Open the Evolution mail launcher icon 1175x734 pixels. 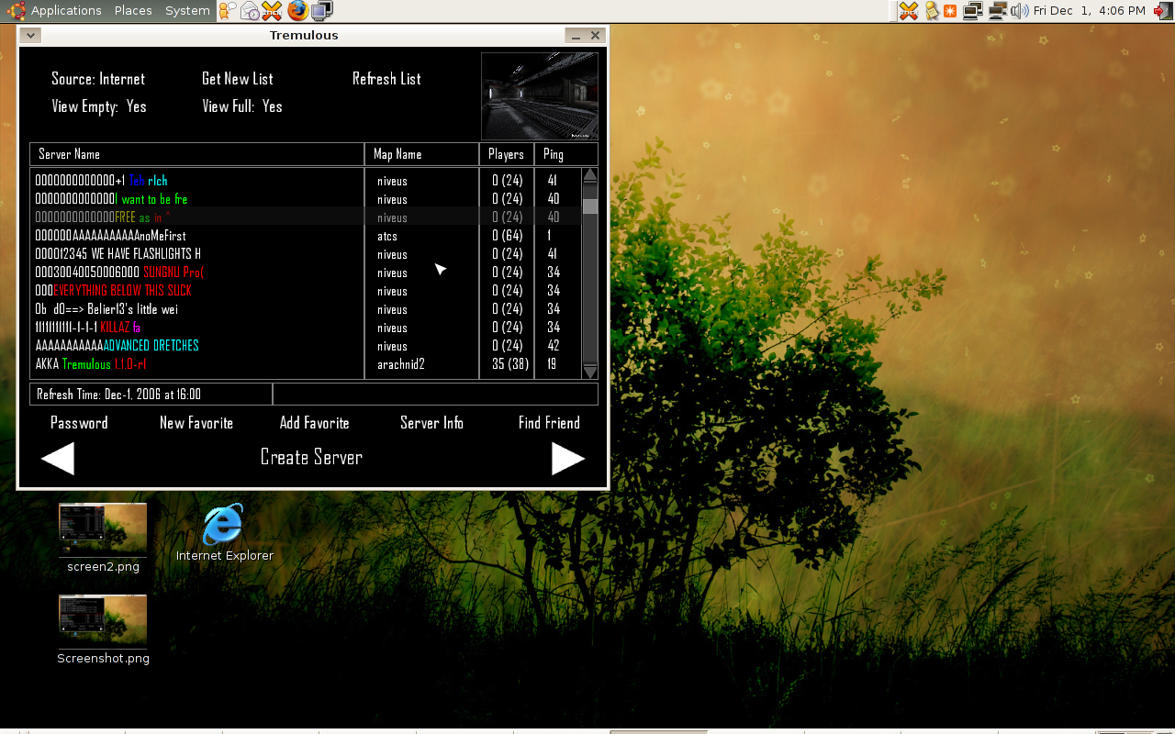pos(250,11)
